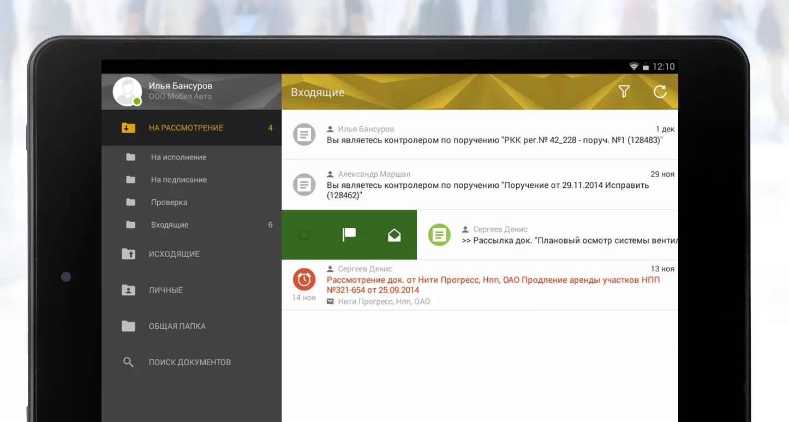Image resolution: width=789 pixels, height=422 pixels.
Task: Click document icon of Илья Бансуров message
Action: [304, 134]
